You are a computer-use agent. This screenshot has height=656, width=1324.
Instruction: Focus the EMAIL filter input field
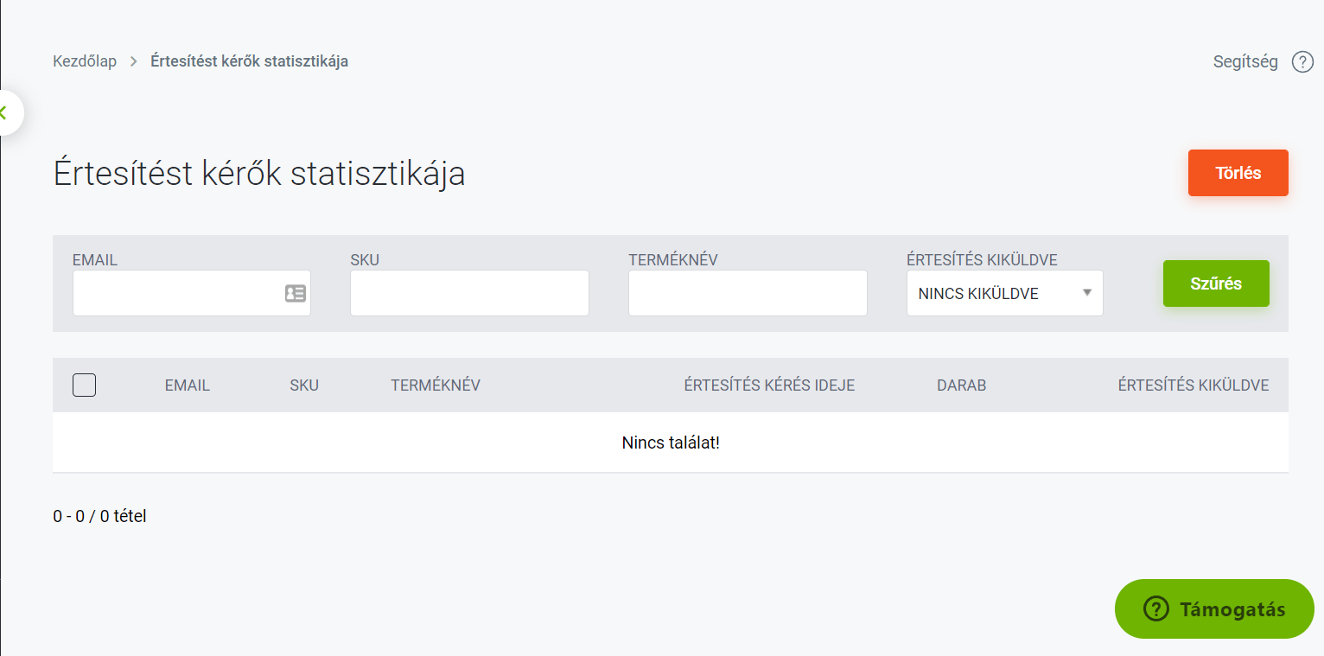pyautogui.click(x=191, y=293)
